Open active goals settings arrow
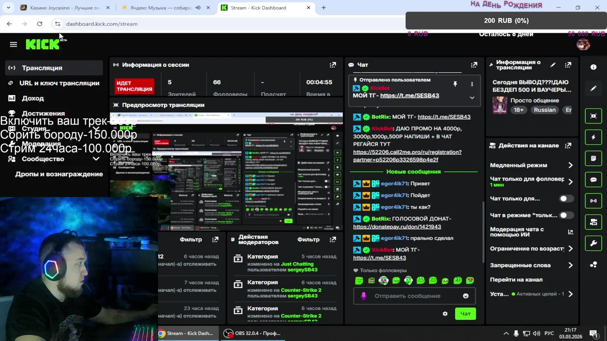Image resolution: width=607 pixels, height=341 pixels. click(570, 294)
